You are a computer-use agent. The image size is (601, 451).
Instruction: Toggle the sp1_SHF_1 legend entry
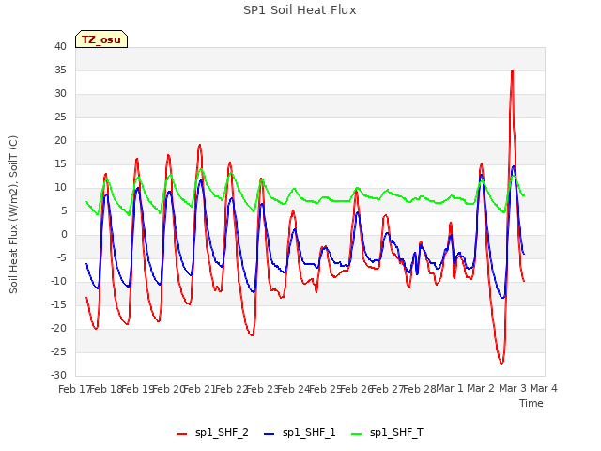tap(300, 433)
